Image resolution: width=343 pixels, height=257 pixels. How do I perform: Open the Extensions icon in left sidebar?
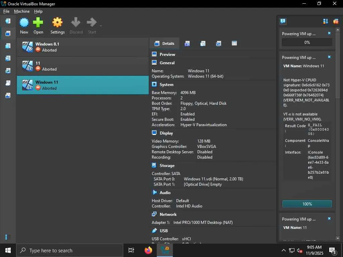[x=8, y=46]
